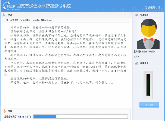Click the version number 3.3.0.3308 text
165x121 pixels.
click(14, 10)
